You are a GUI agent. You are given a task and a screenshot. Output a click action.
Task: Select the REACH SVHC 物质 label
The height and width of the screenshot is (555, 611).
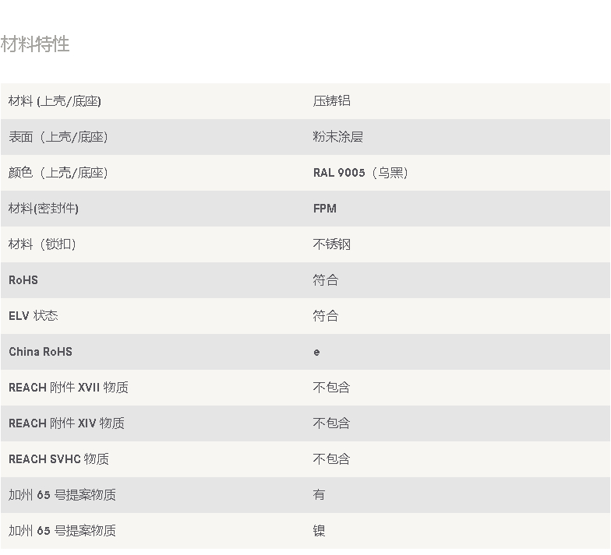point(58,459)
